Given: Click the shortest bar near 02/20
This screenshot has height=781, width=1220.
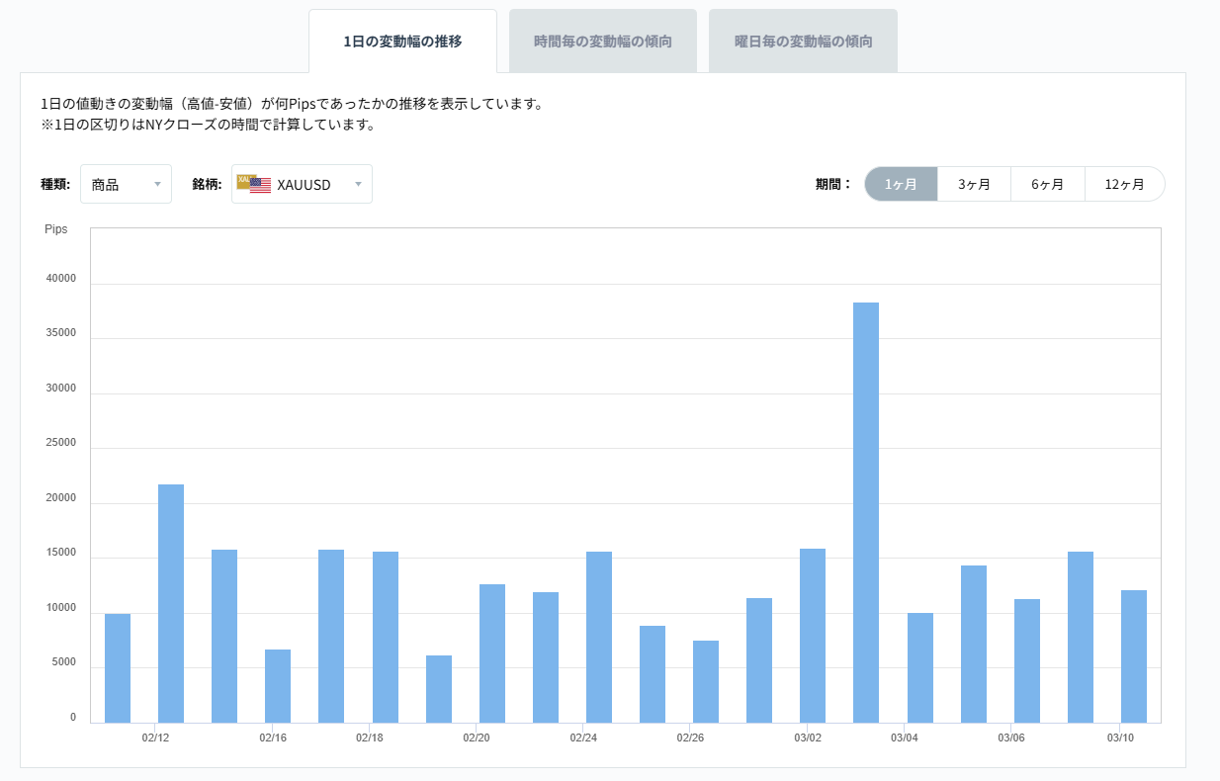Looking at the screenshot, I should click(438, 687).
